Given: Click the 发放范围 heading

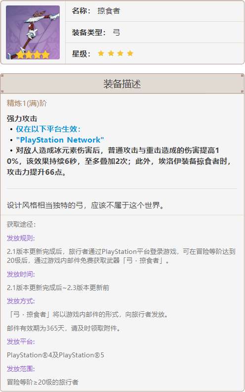Looking at the screenshot, I should click(x=21, y=369).
